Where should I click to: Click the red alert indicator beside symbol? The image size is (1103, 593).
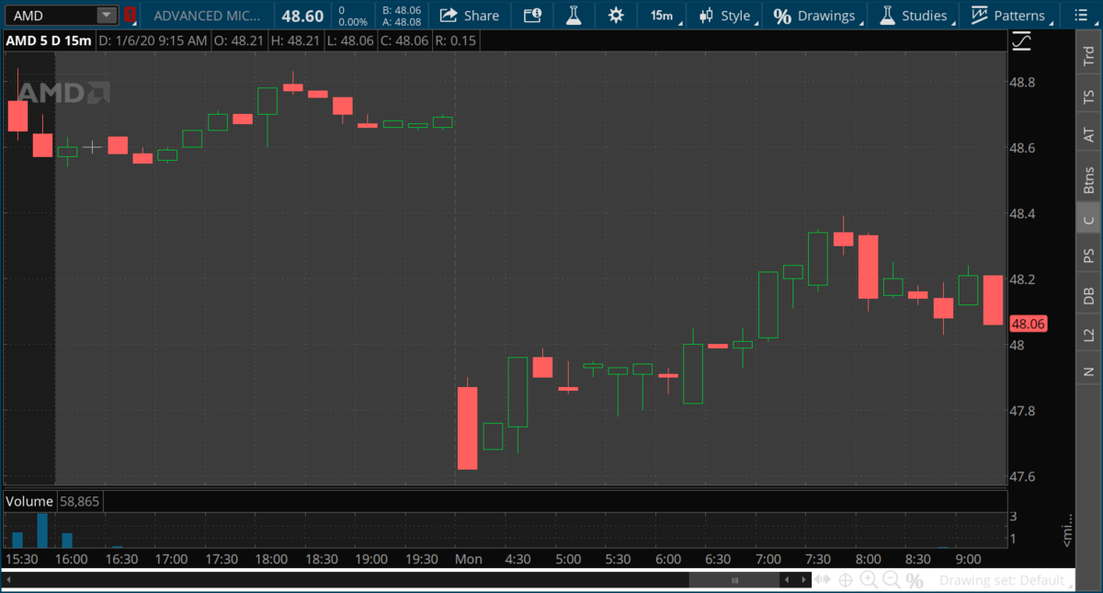pos(131,16)
